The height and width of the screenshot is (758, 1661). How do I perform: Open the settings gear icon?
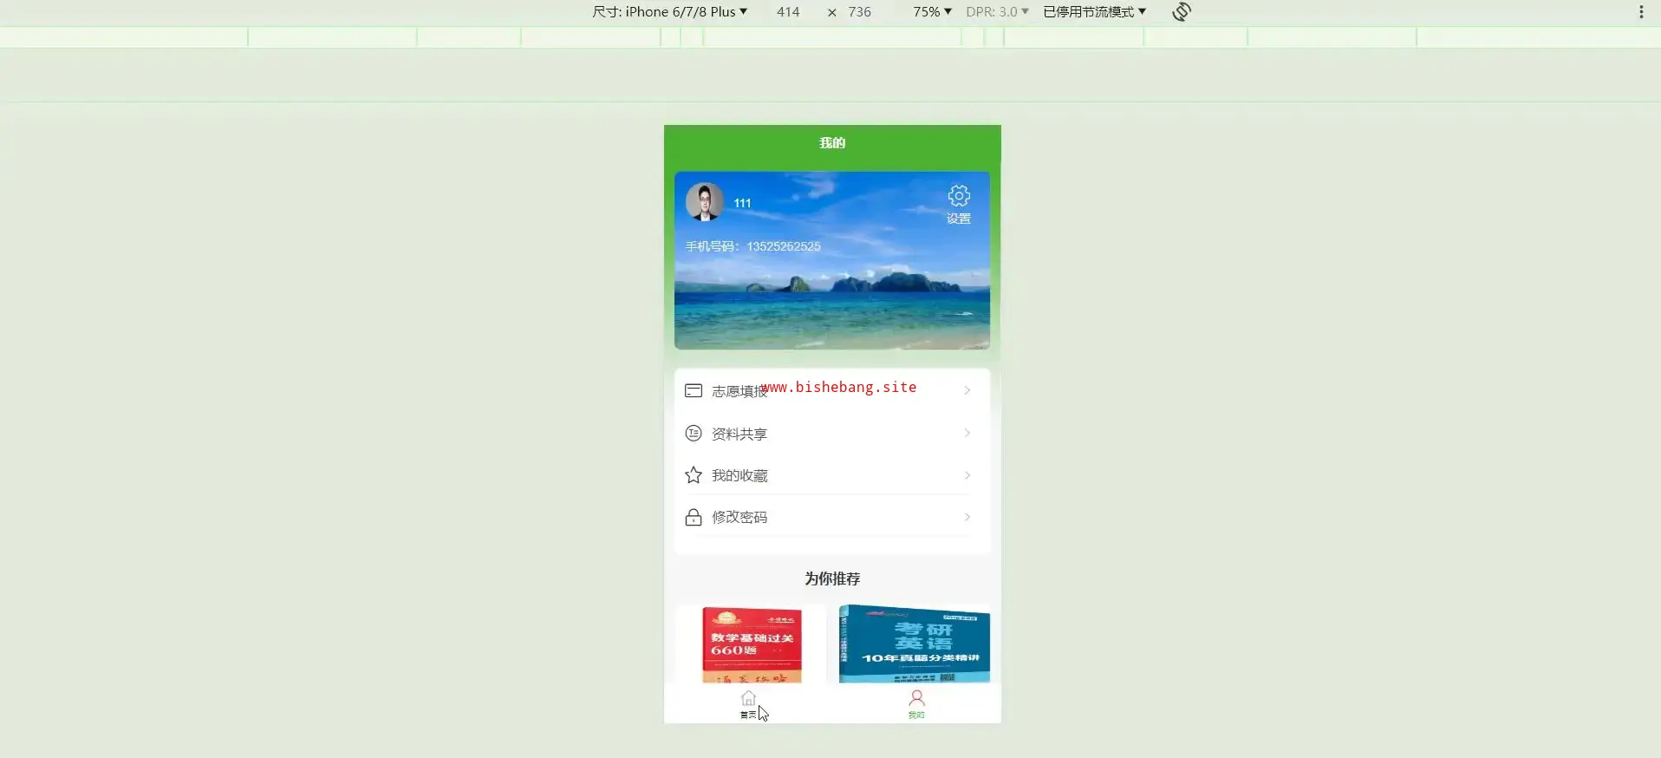(959, 195)
